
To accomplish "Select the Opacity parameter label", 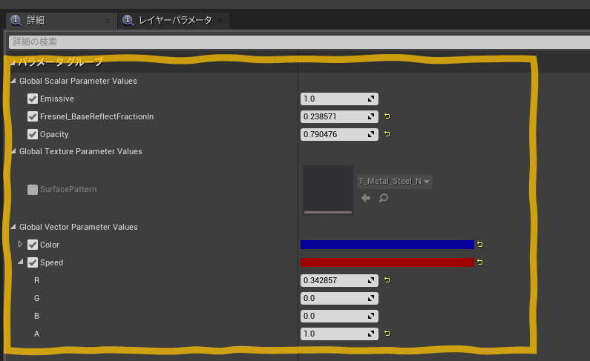I will [x=54, y=134].
